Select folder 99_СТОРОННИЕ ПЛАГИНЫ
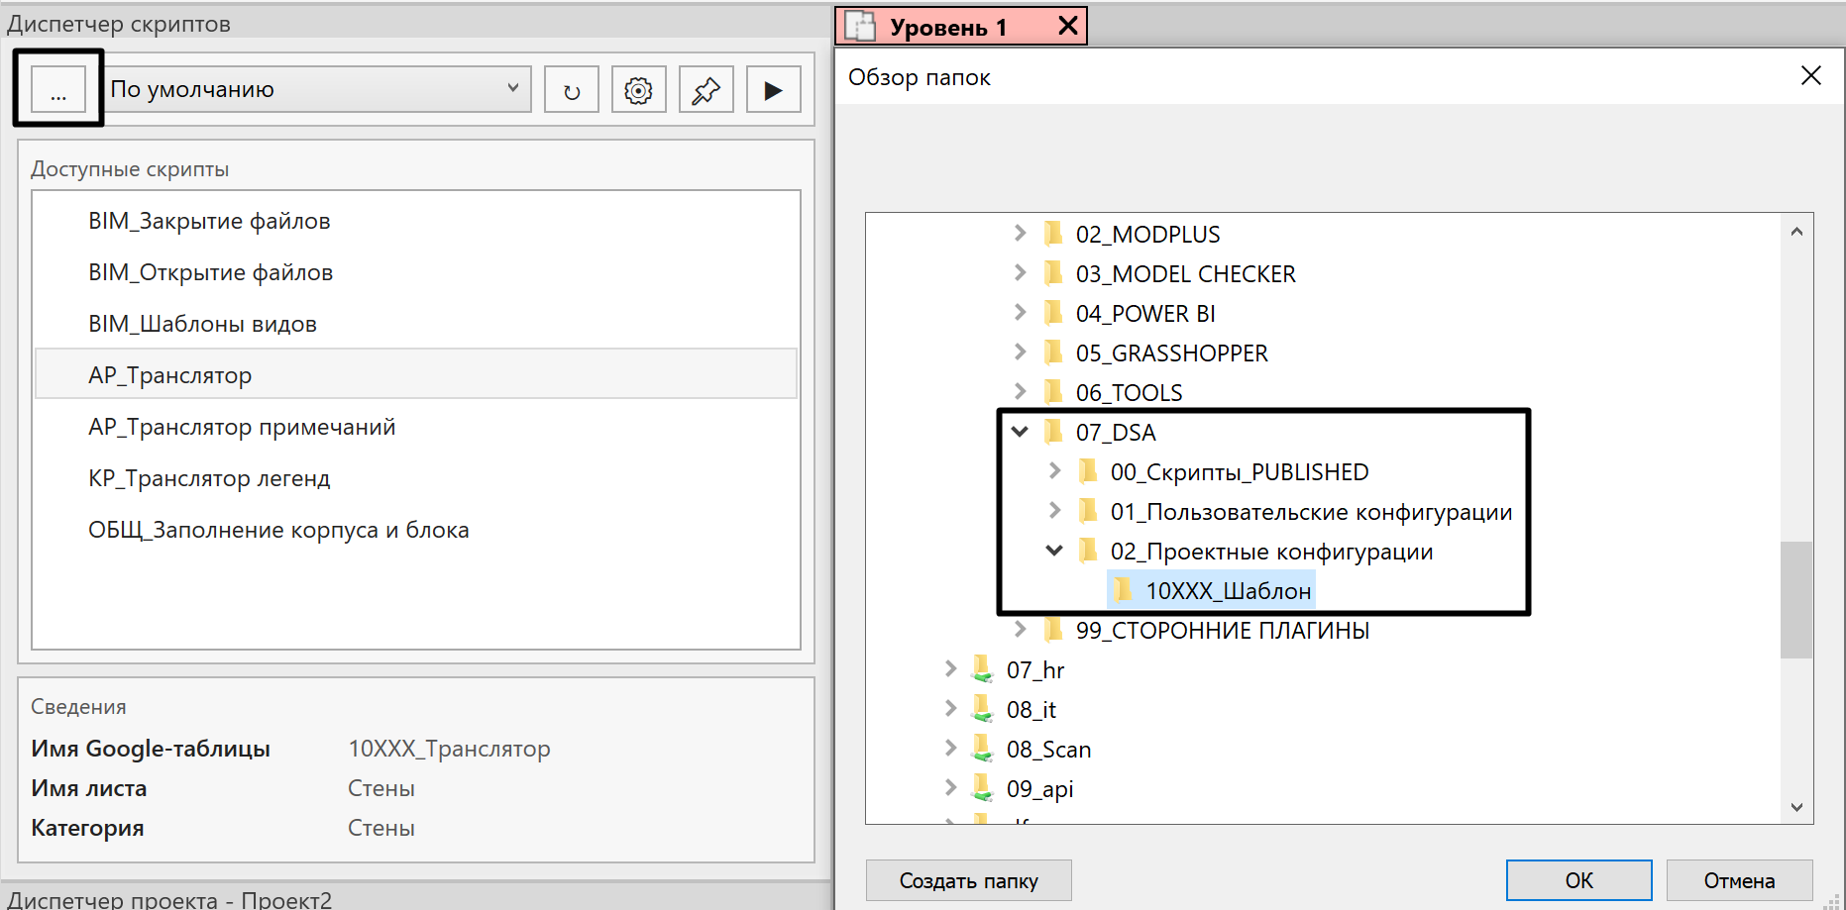Viewport: 1846px width, 910px height. point(1223,631)
